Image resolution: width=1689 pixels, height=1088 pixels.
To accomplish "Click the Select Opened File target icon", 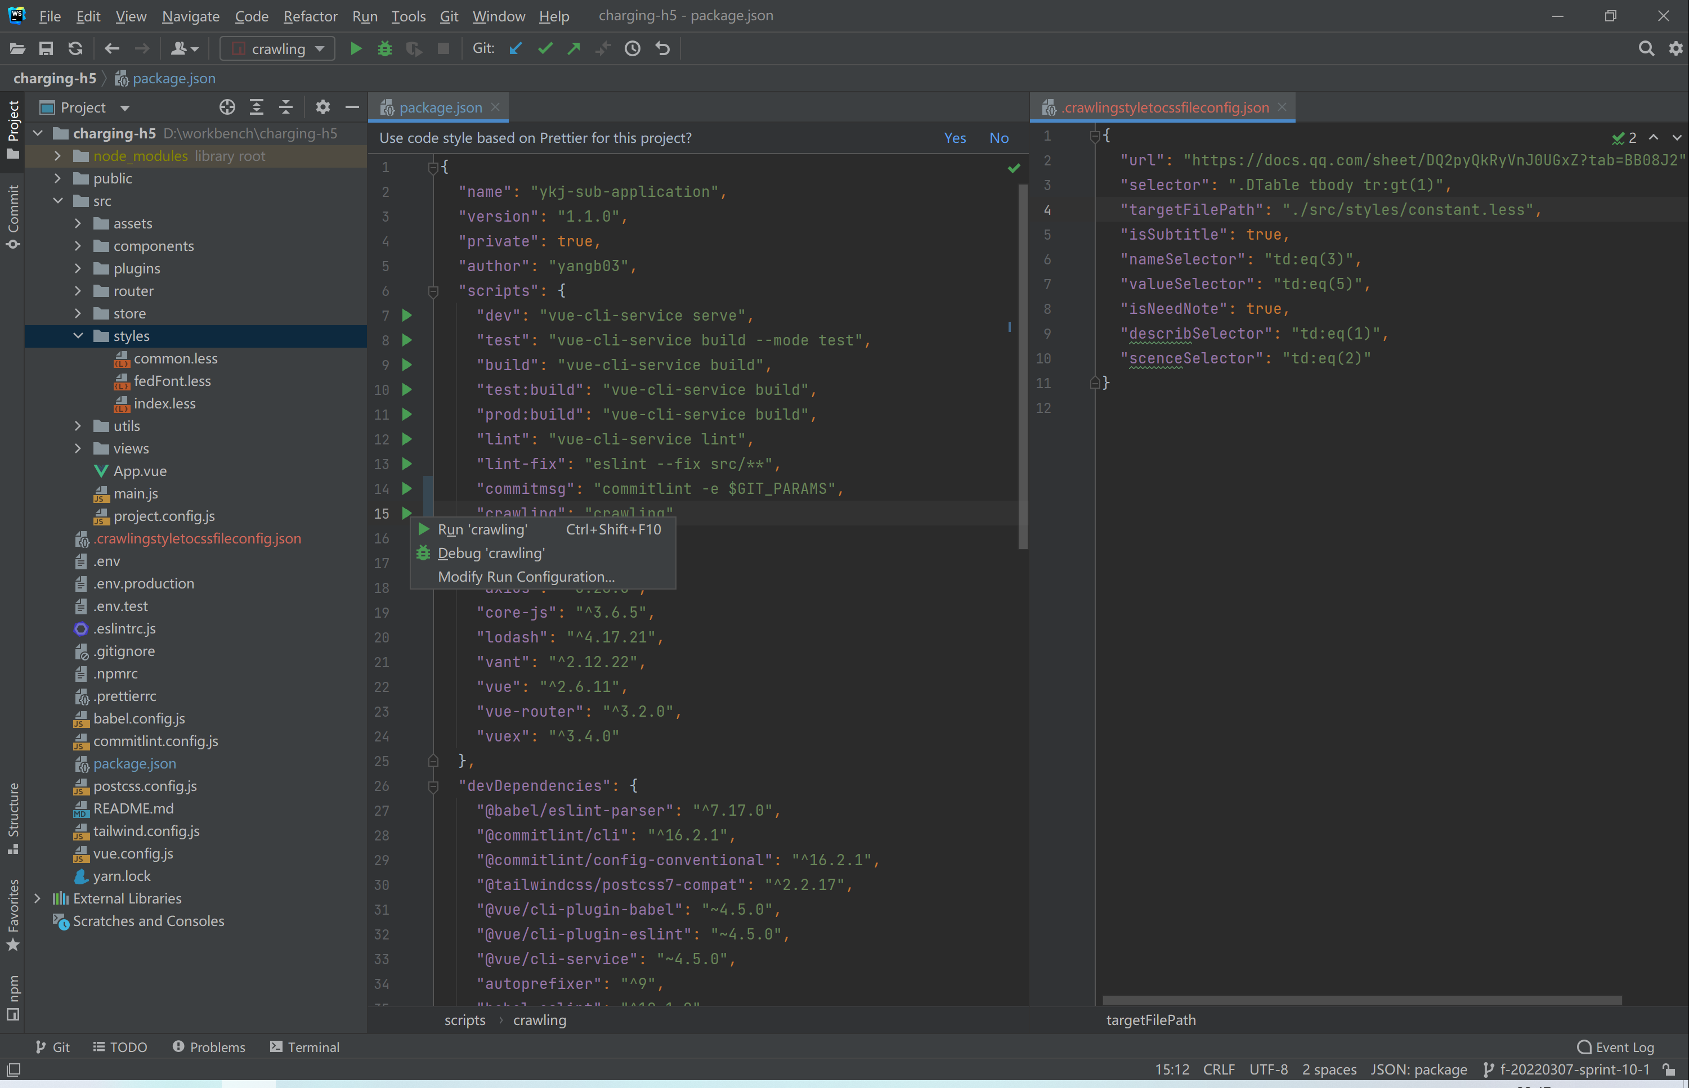I will 227,107.
